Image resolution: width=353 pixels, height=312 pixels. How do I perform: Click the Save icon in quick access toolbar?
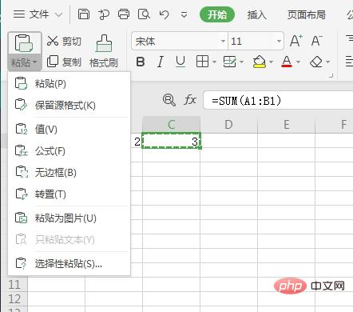coord(84,14)
